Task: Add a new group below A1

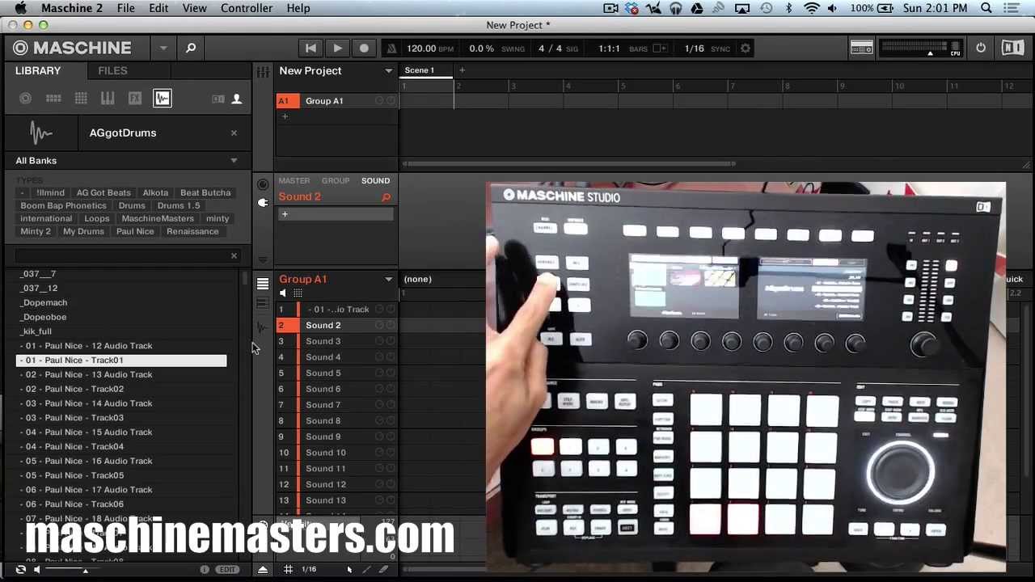Action: click(285, 116)
